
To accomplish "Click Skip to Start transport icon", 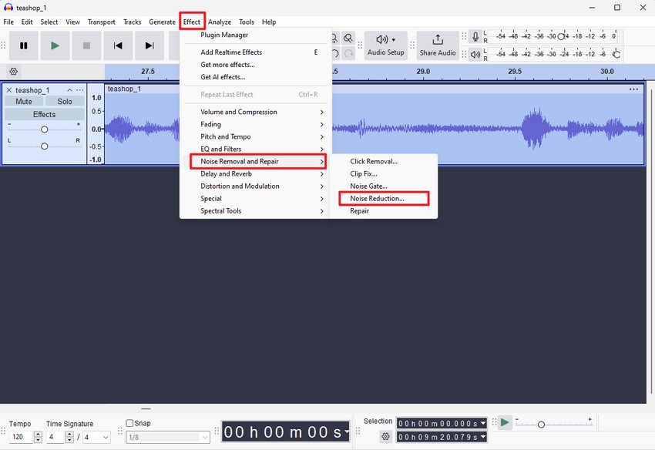I will (x=117, y=45).
